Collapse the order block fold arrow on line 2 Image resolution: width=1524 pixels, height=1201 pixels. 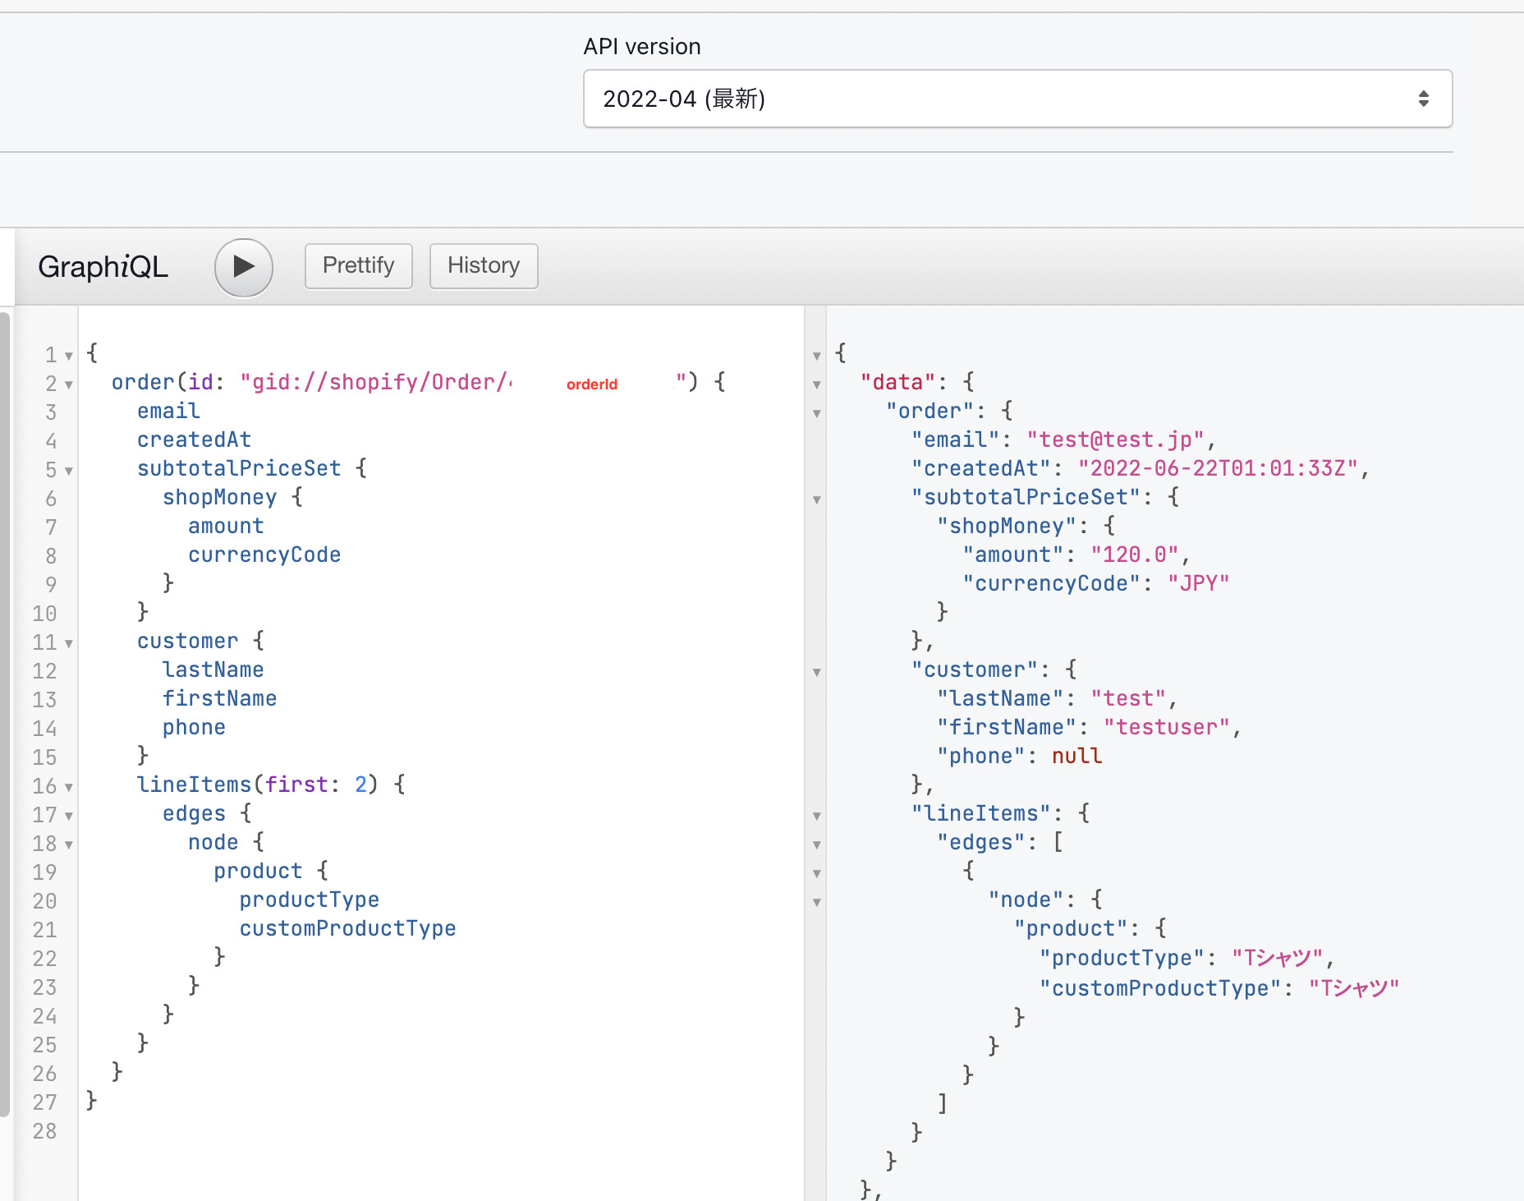click(69, 384)
